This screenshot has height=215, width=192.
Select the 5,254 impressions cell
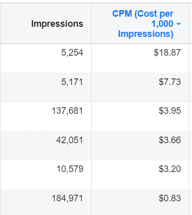pos(46,58)
